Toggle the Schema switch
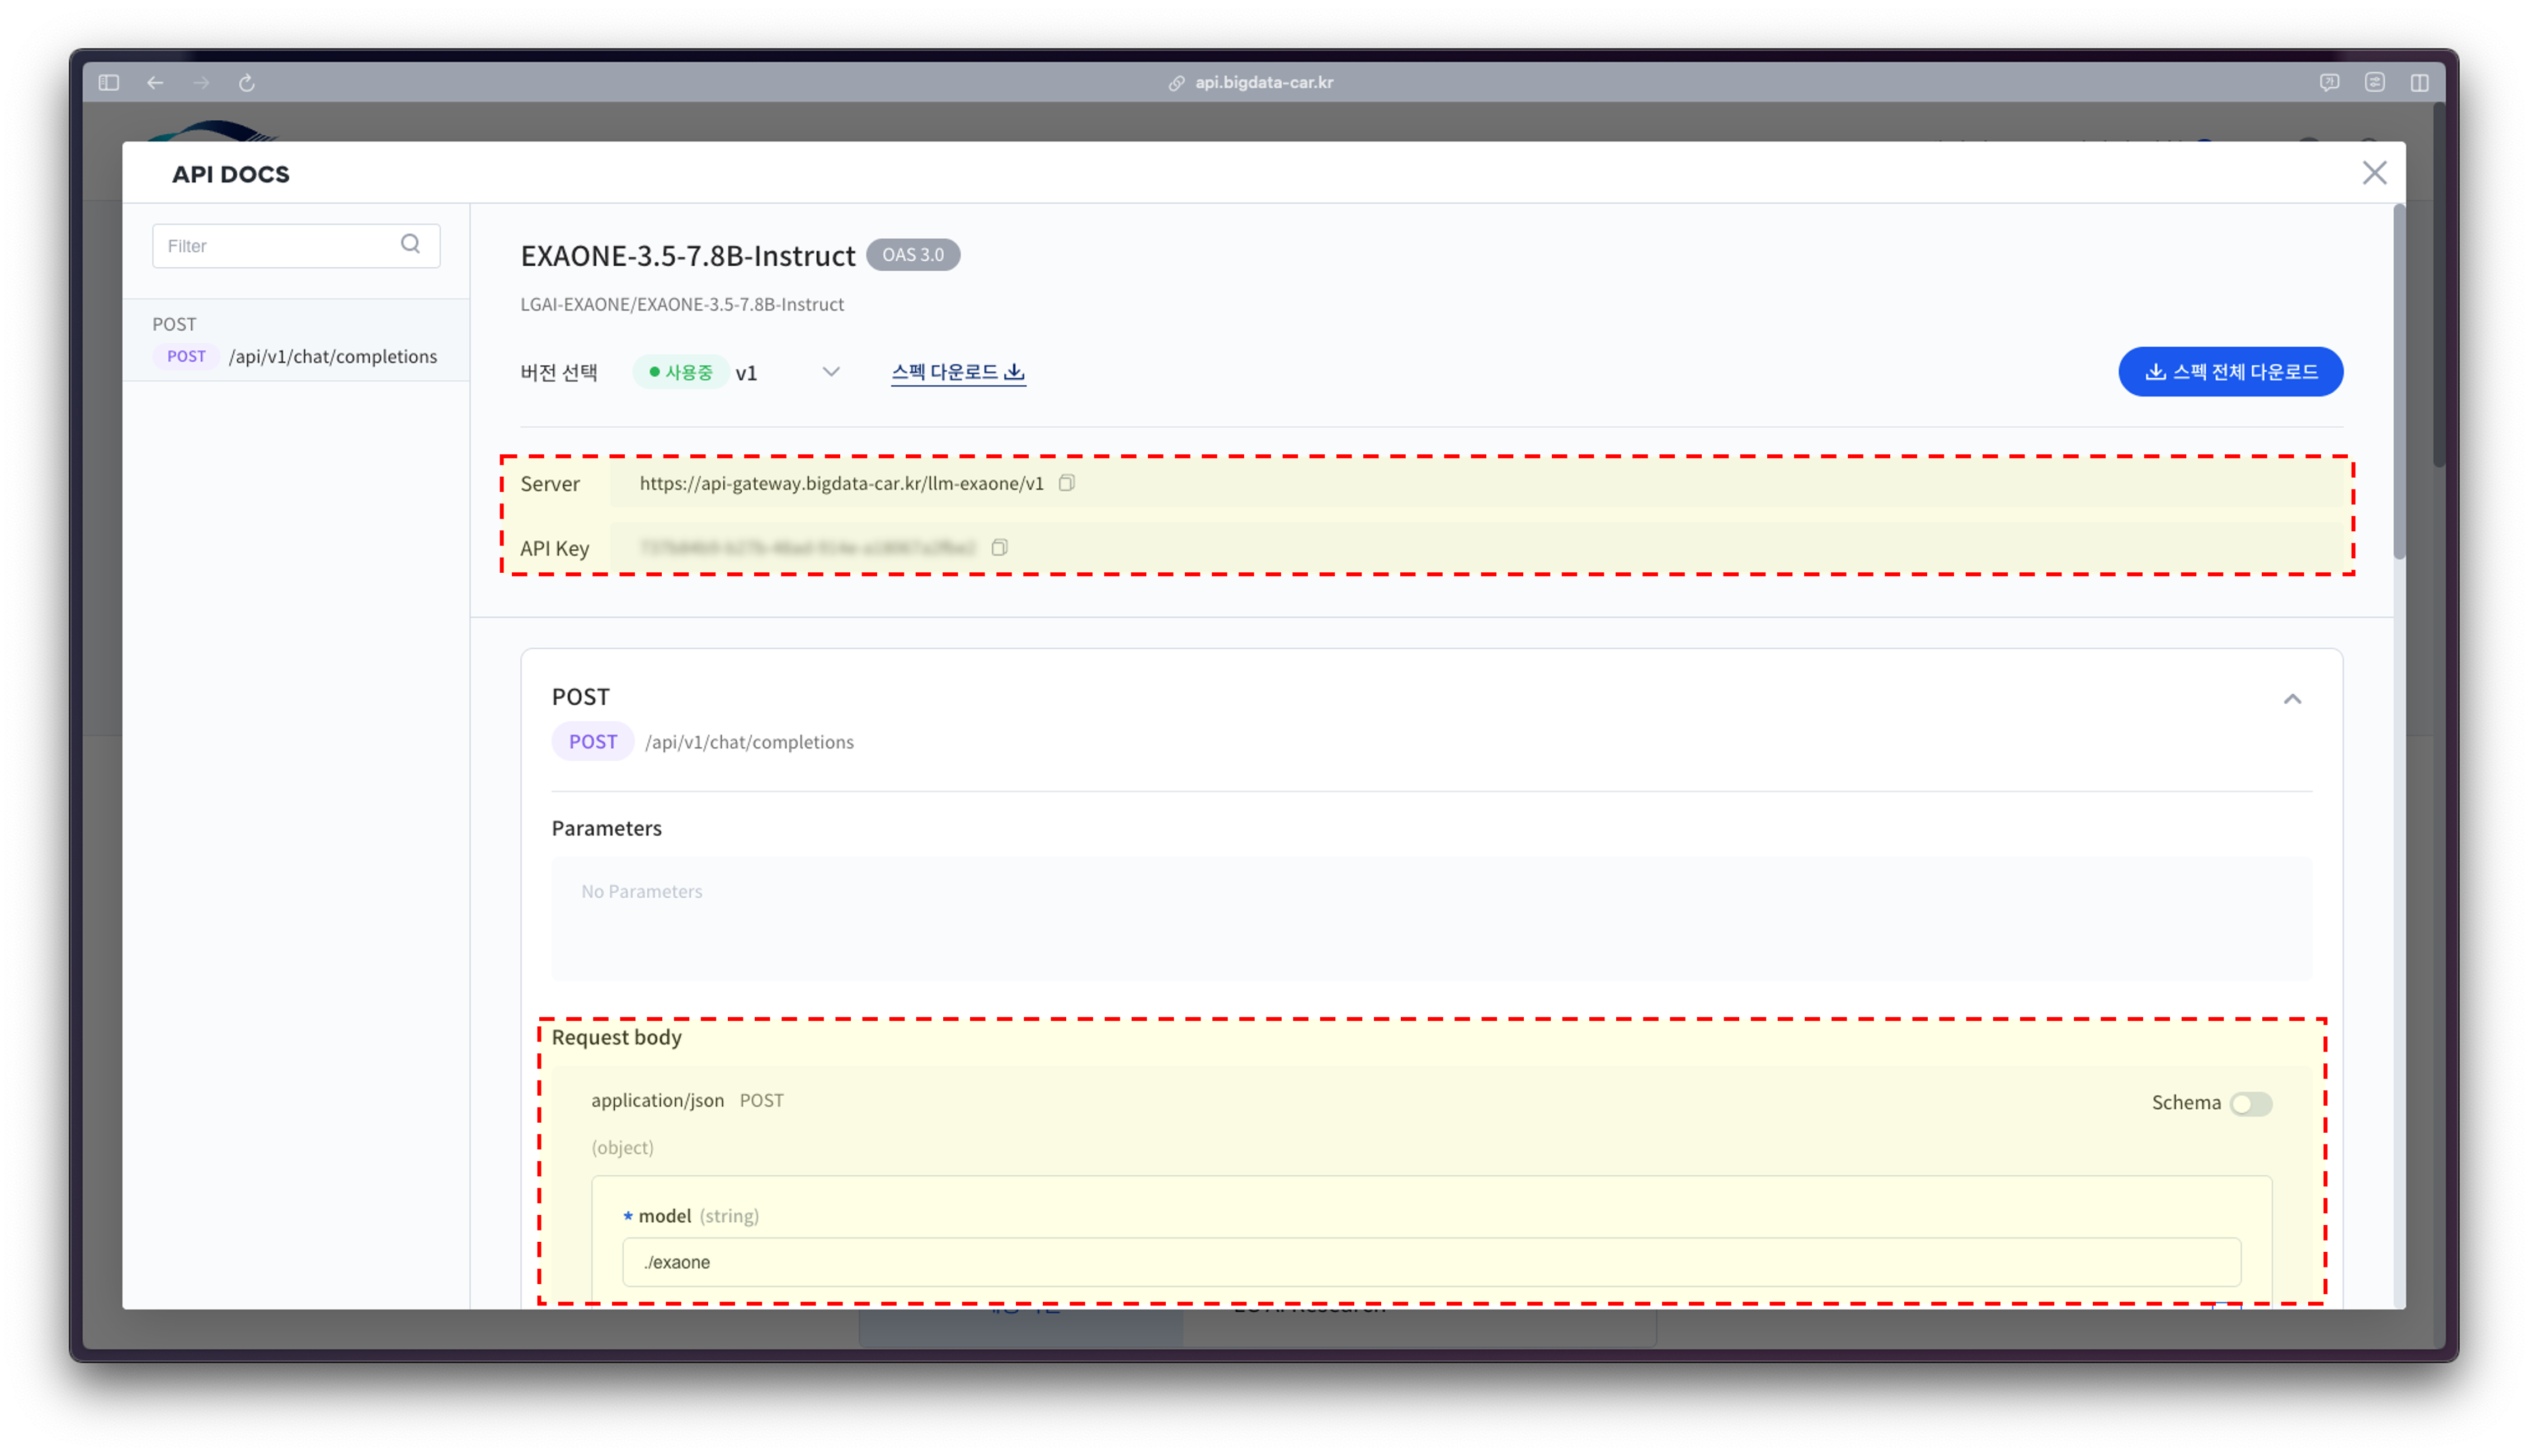2528x1456 pixels. click(x=2251, y=1103)
